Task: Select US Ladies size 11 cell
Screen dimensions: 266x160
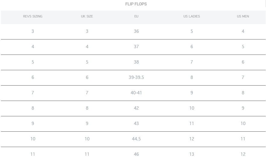Action: coord(192,124)
